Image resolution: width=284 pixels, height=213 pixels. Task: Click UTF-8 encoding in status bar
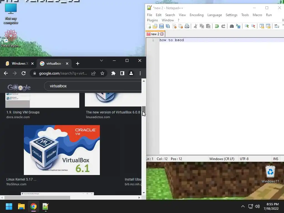click(x=244, y=159)
